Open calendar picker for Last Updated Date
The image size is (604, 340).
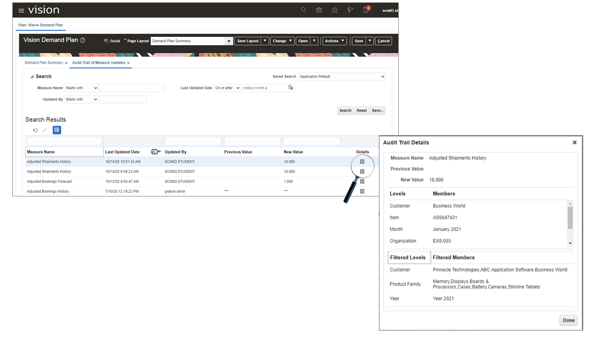pyautogui.click(x=291, y=88)
